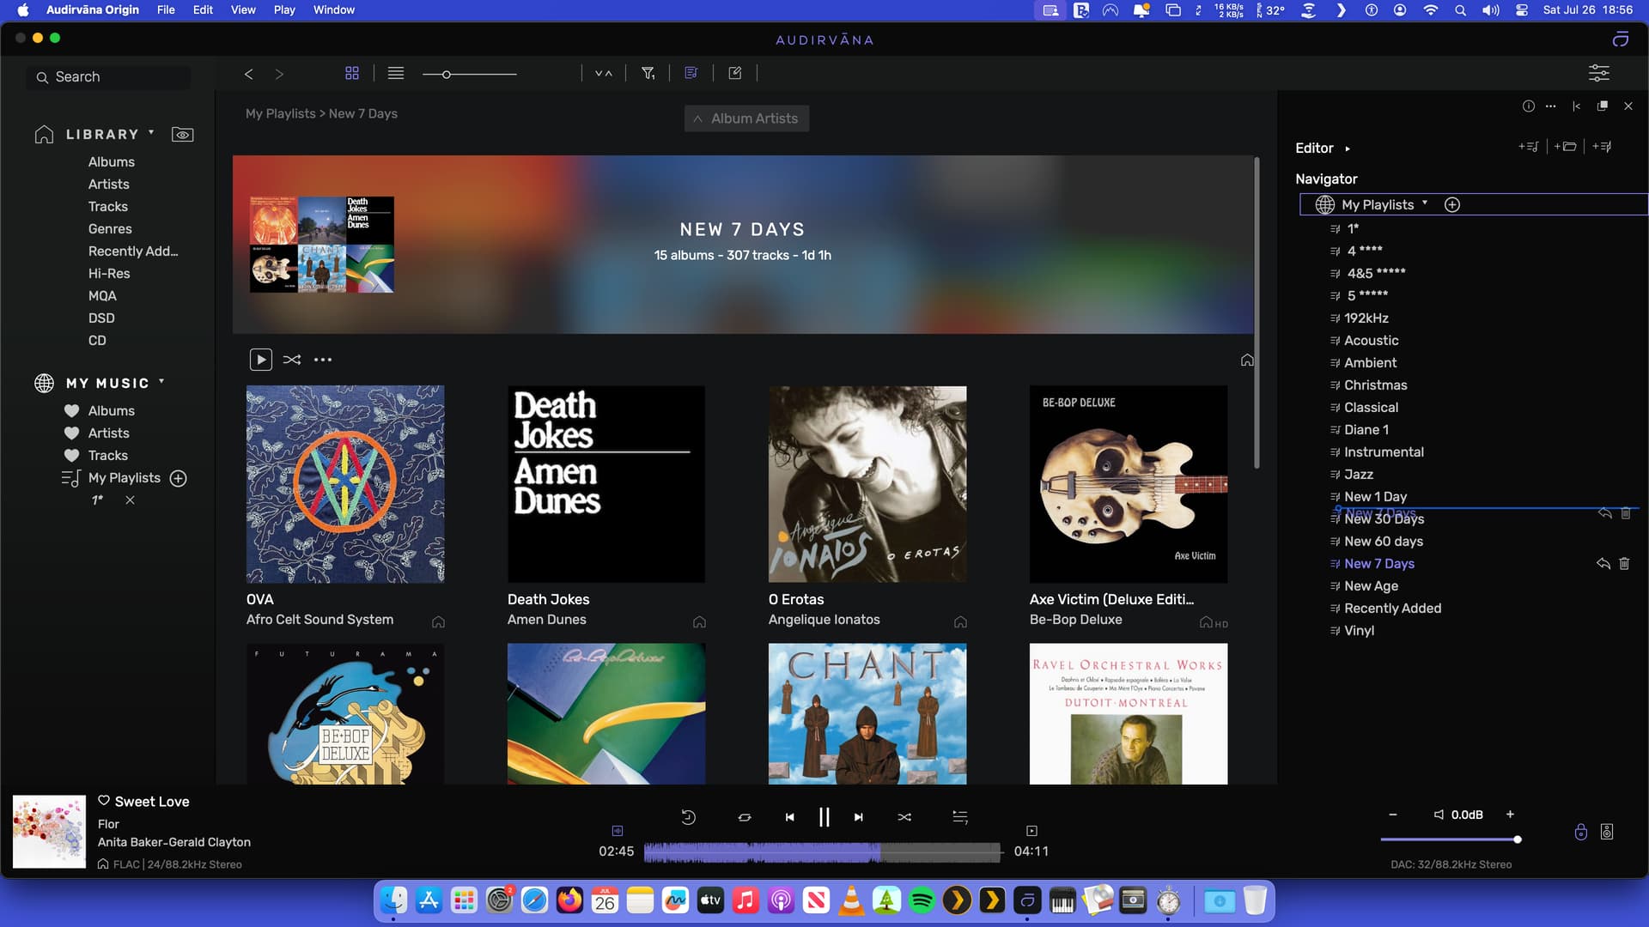Open the play queue icon

click(960, 817)
